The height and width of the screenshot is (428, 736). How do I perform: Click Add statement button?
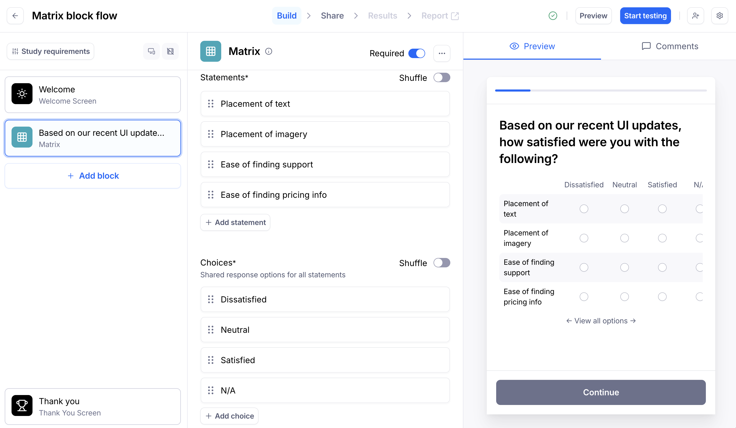(x=235, y=222)
